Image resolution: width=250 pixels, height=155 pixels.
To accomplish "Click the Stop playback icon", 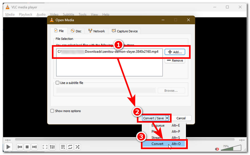I will [x=27, y=147].
